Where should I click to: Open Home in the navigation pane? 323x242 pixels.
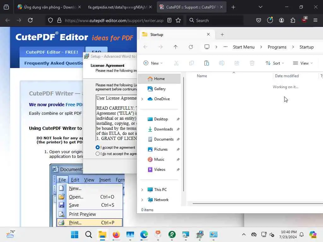159,78
